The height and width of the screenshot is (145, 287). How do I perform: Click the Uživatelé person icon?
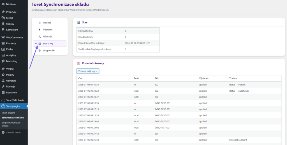[3, 81]
